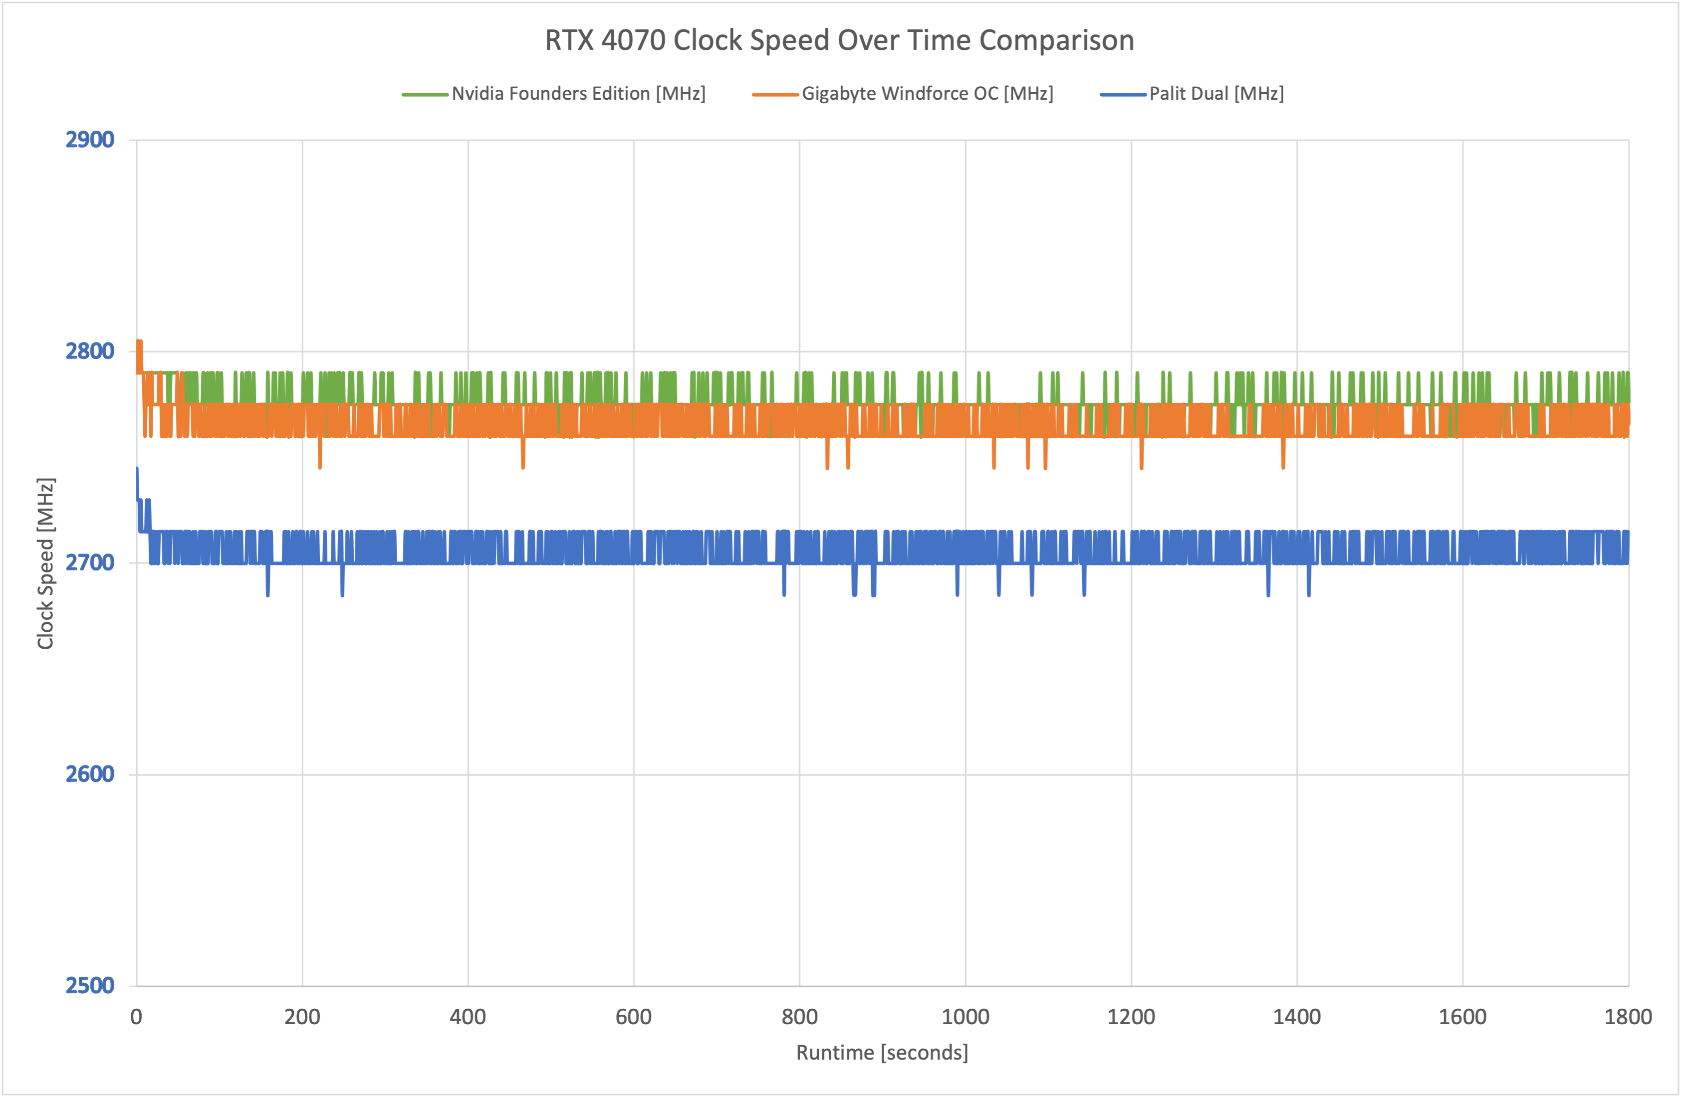Select the Palit Dual legend label

coord(1216,94)
